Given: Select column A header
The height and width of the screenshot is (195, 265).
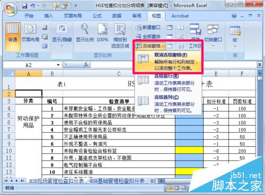Looking at the screenshot, I should click(x=29, y=73).
